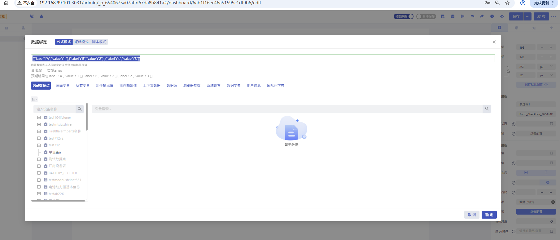Open the 数据字典 tab

coord(234,86)
